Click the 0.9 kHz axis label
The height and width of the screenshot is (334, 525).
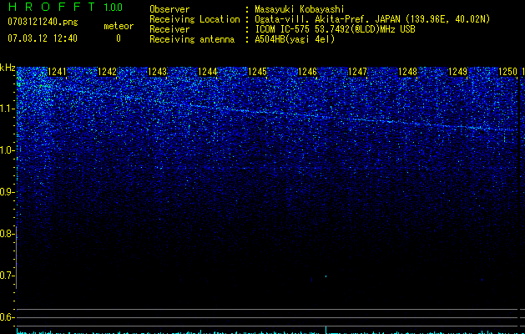[7, 192]
